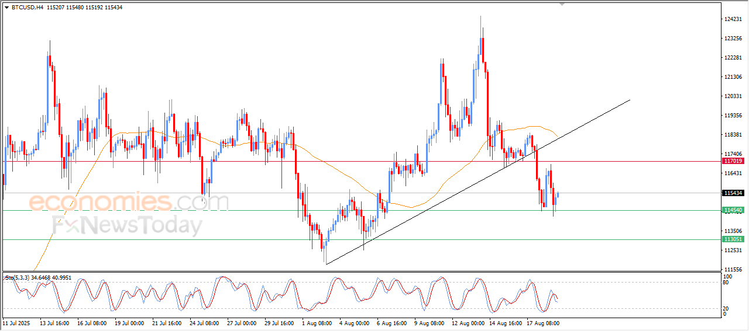Click the 111556 price axis label
Screen dimensions: 749x331
click(x=733, y=270)
